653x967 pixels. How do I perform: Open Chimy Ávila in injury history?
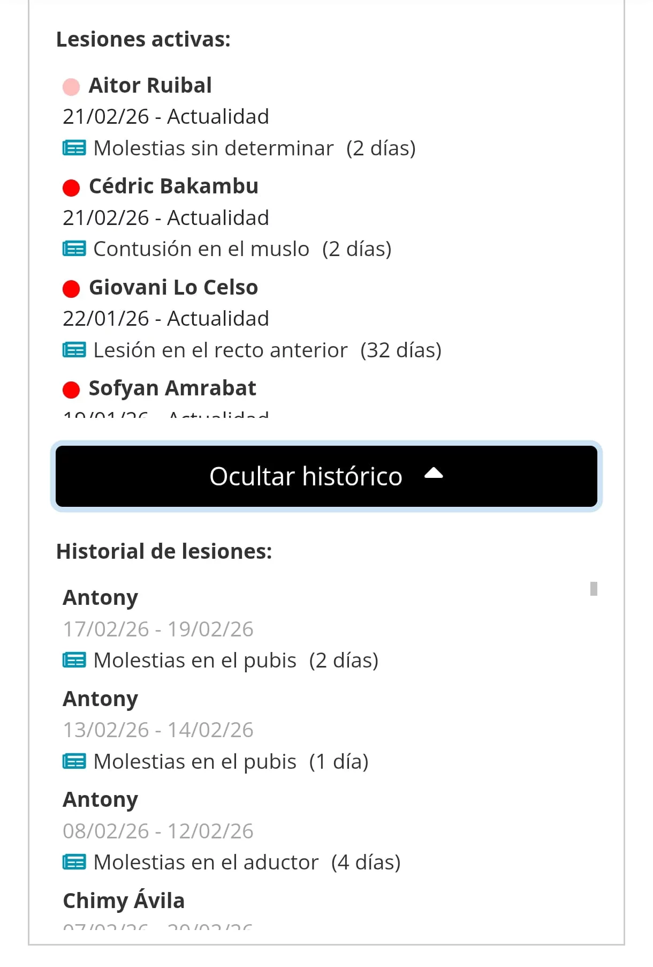tap(124, 901)
